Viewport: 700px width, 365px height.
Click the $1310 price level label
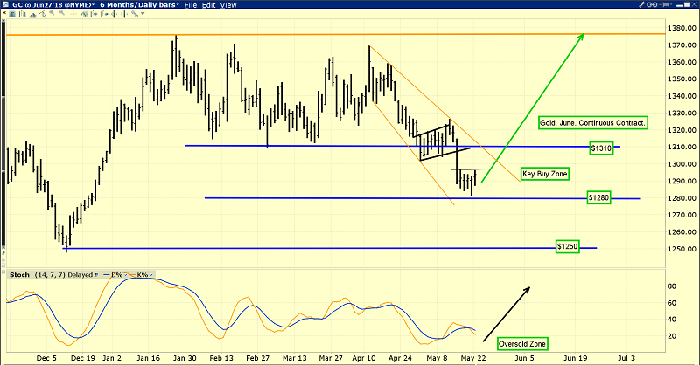coord(601,148)
